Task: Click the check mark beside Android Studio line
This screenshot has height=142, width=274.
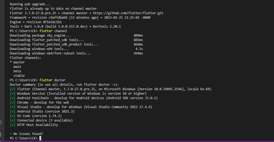Action: (x=13, y=111)
